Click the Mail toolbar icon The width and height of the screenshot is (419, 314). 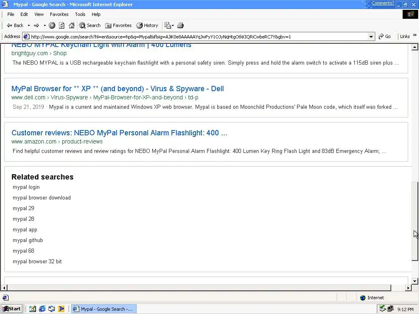pyautogui.click(x=169, y=25)
